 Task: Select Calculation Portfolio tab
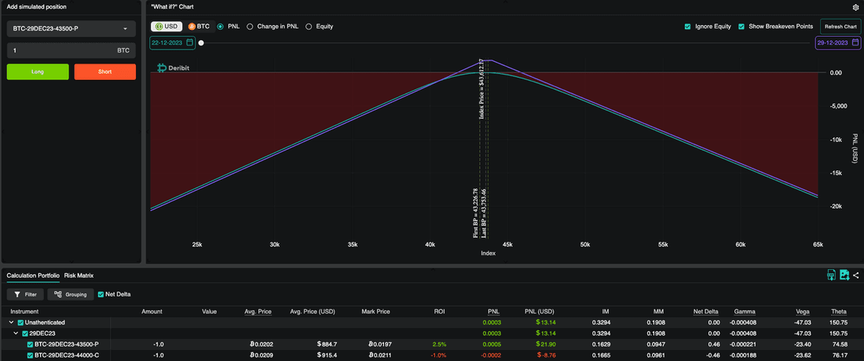point(33,275)
